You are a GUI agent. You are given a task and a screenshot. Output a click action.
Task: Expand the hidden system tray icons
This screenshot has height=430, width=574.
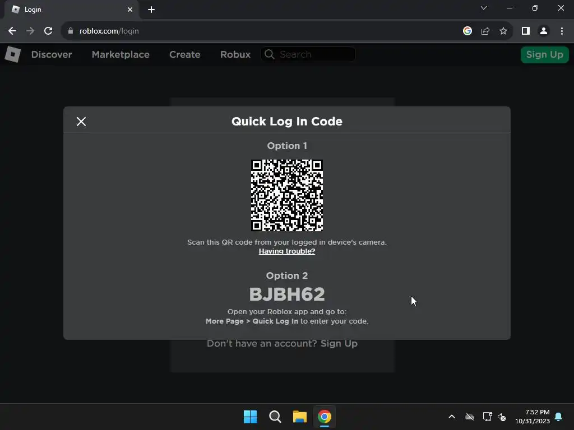click(452, 417)
